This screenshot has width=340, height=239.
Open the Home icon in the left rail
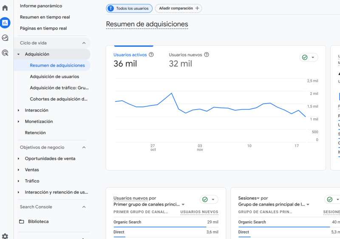coord(5,8)
